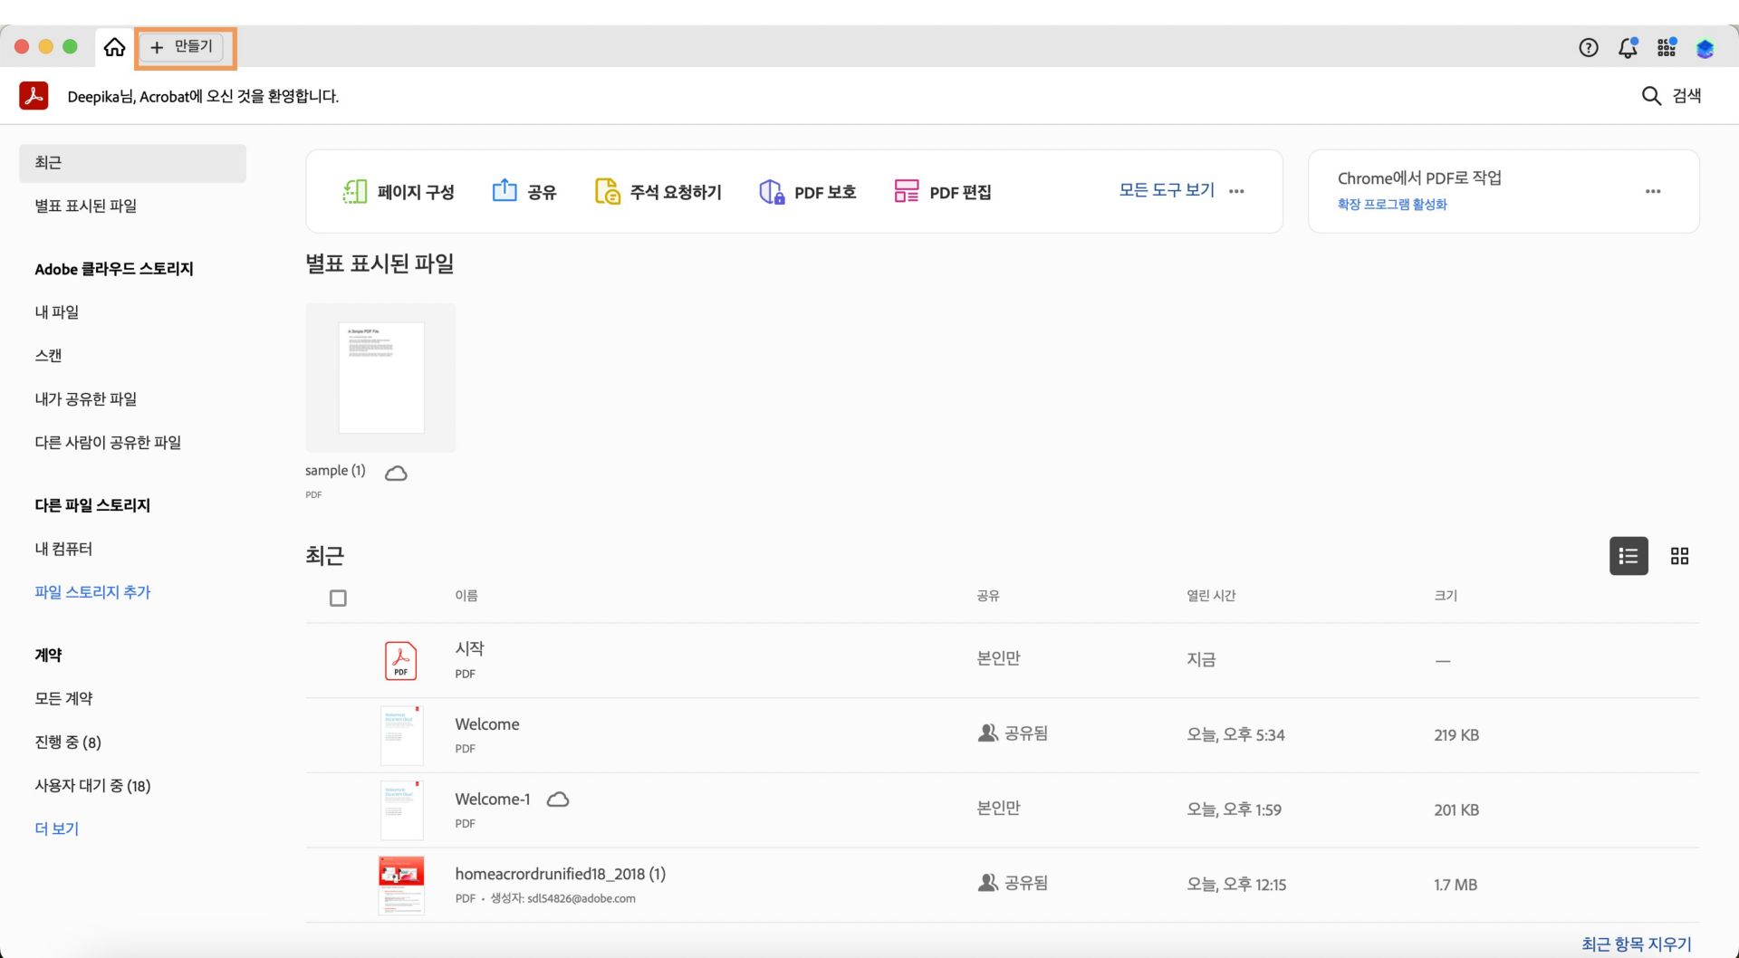Click 공유됨 status for Welcome

(x=1013, y=733)
